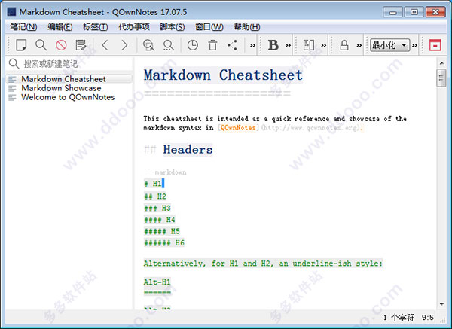452x329 pixels.
Task: Select the Markdown Showcase note
Action: point(69,88)
